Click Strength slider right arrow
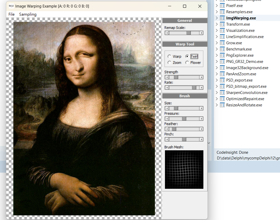Image resolution: width=280 pixels, height=220 pixels. tap(201, 77)
